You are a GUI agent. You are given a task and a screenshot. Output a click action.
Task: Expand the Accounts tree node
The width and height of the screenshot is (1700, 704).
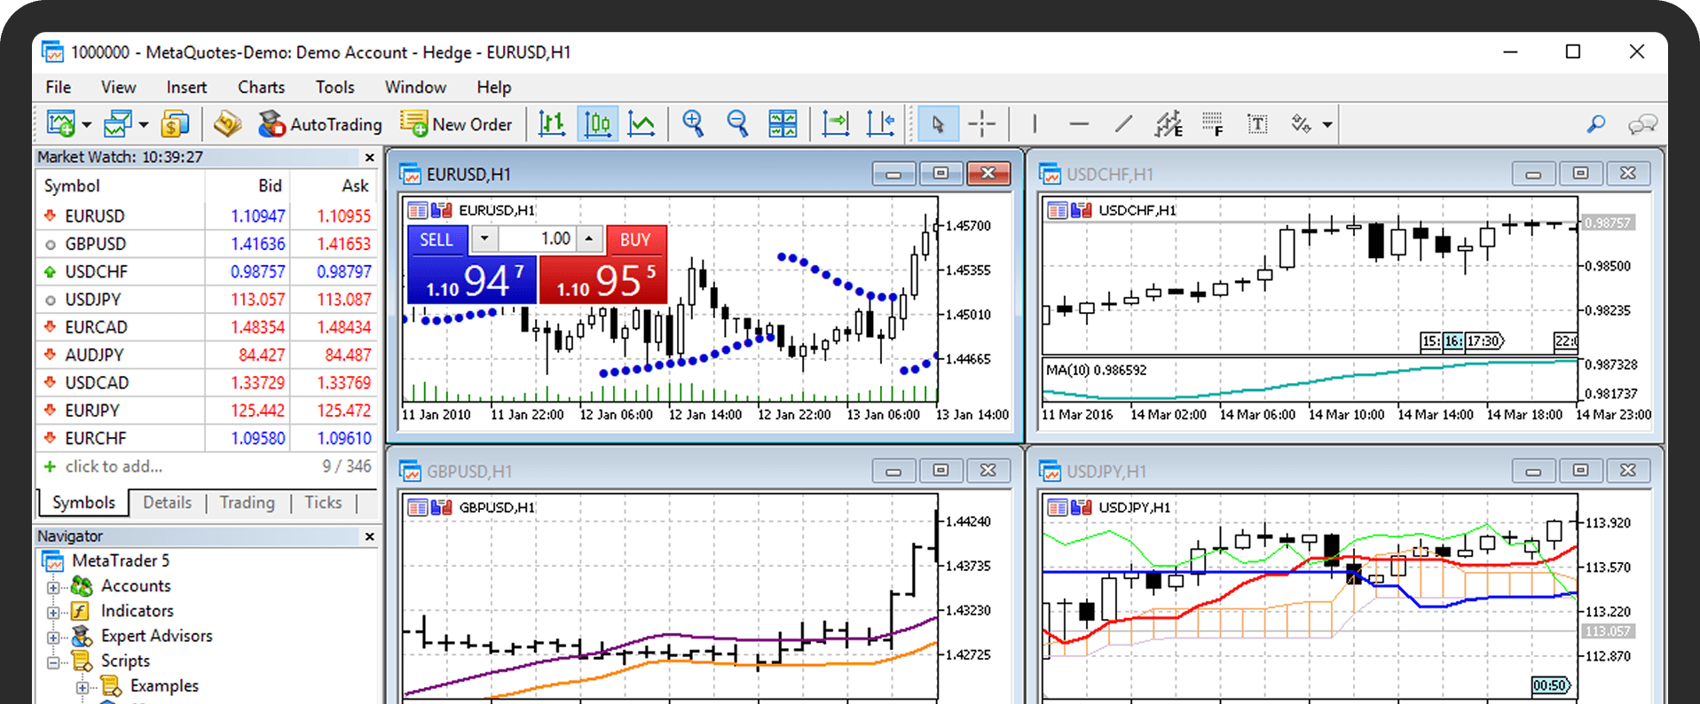pos(53,587)
